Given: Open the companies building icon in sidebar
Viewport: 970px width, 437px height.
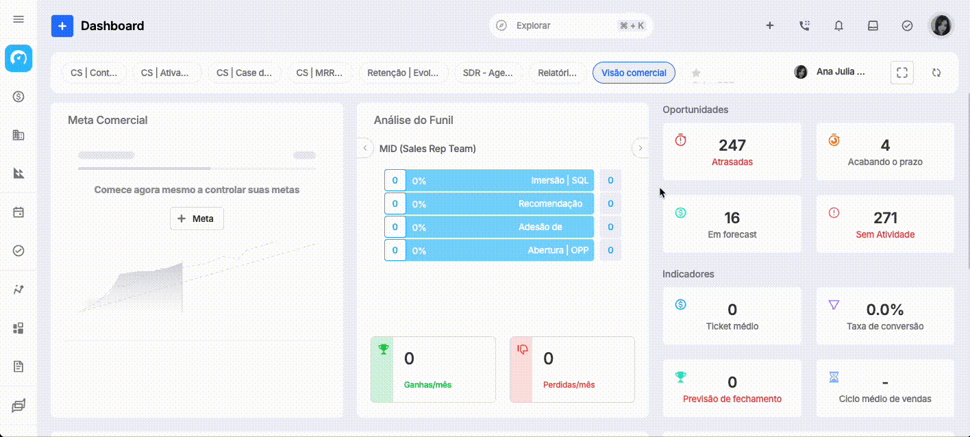Looking at the screenshot, I should [x=18, y=135].
